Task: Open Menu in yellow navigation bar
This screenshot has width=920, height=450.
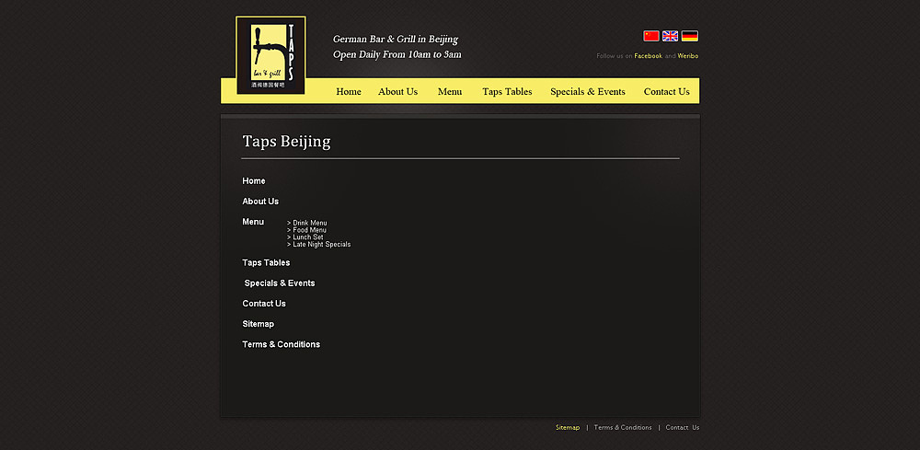Action: pyautogui.click(x=450, y=91)
